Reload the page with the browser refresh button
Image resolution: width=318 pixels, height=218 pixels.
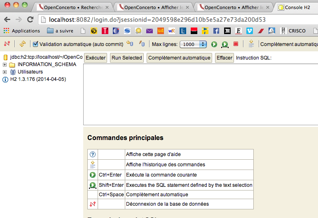(x=30, y=19)
